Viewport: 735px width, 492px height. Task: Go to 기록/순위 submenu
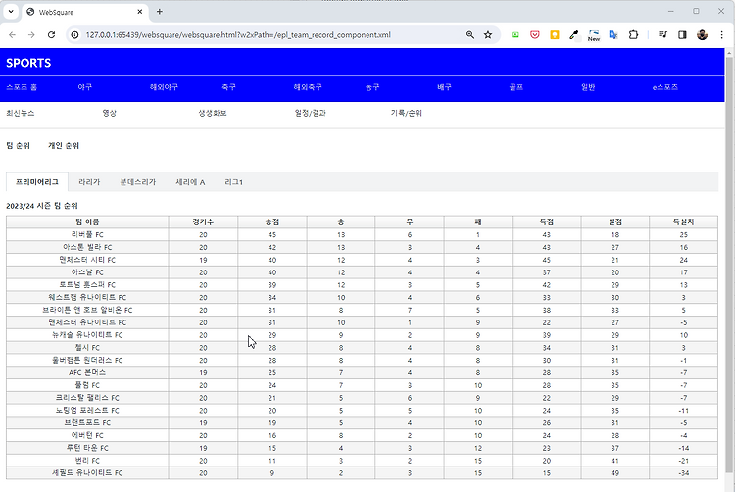click(407, 113)
